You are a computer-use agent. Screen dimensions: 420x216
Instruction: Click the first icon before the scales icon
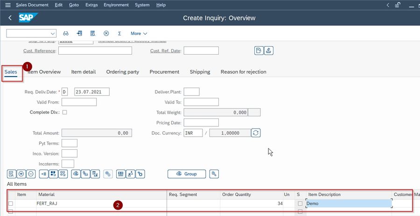pyautogui.click(x=76, y=174)
